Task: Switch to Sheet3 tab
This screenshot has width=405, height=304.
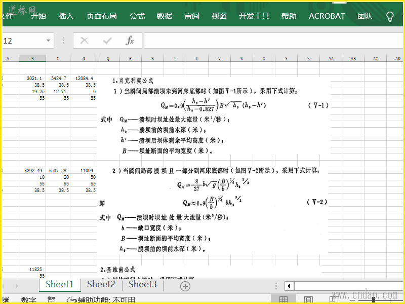Action: pyautogui.click(x=143, y=284)
